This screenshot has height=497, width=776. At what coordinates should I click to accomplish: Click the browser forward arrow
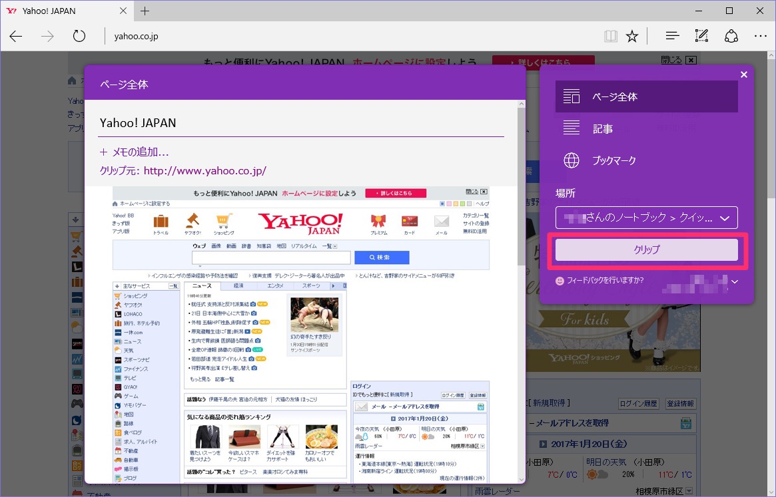pos(47,36)
